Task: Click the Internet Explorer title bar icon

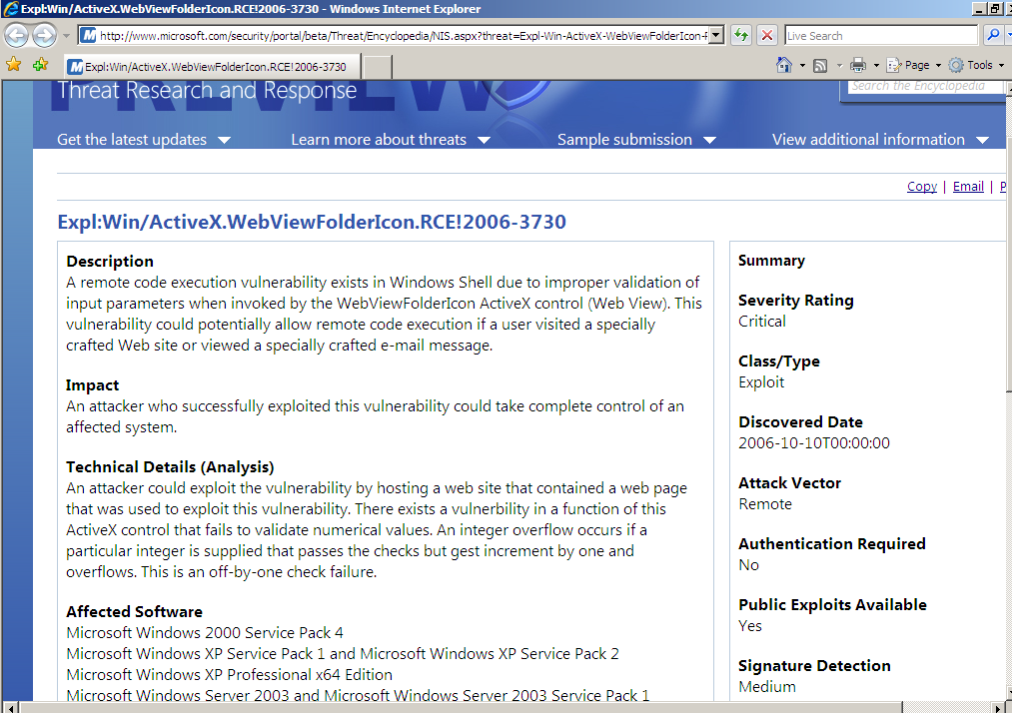Action: click(11, 9)
